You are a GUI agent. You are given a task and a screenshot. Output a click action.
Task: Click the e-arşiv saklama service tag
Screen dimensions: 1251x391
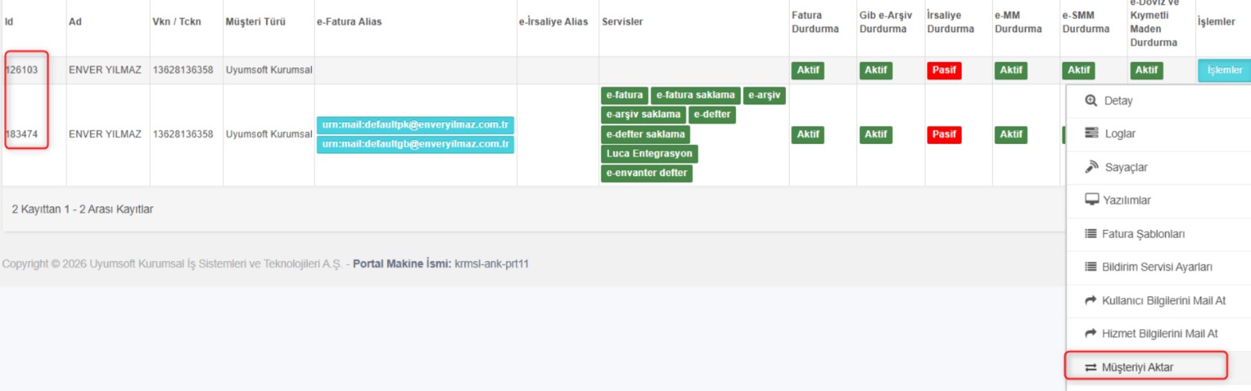pyautogui.click(x=643, y=115)
